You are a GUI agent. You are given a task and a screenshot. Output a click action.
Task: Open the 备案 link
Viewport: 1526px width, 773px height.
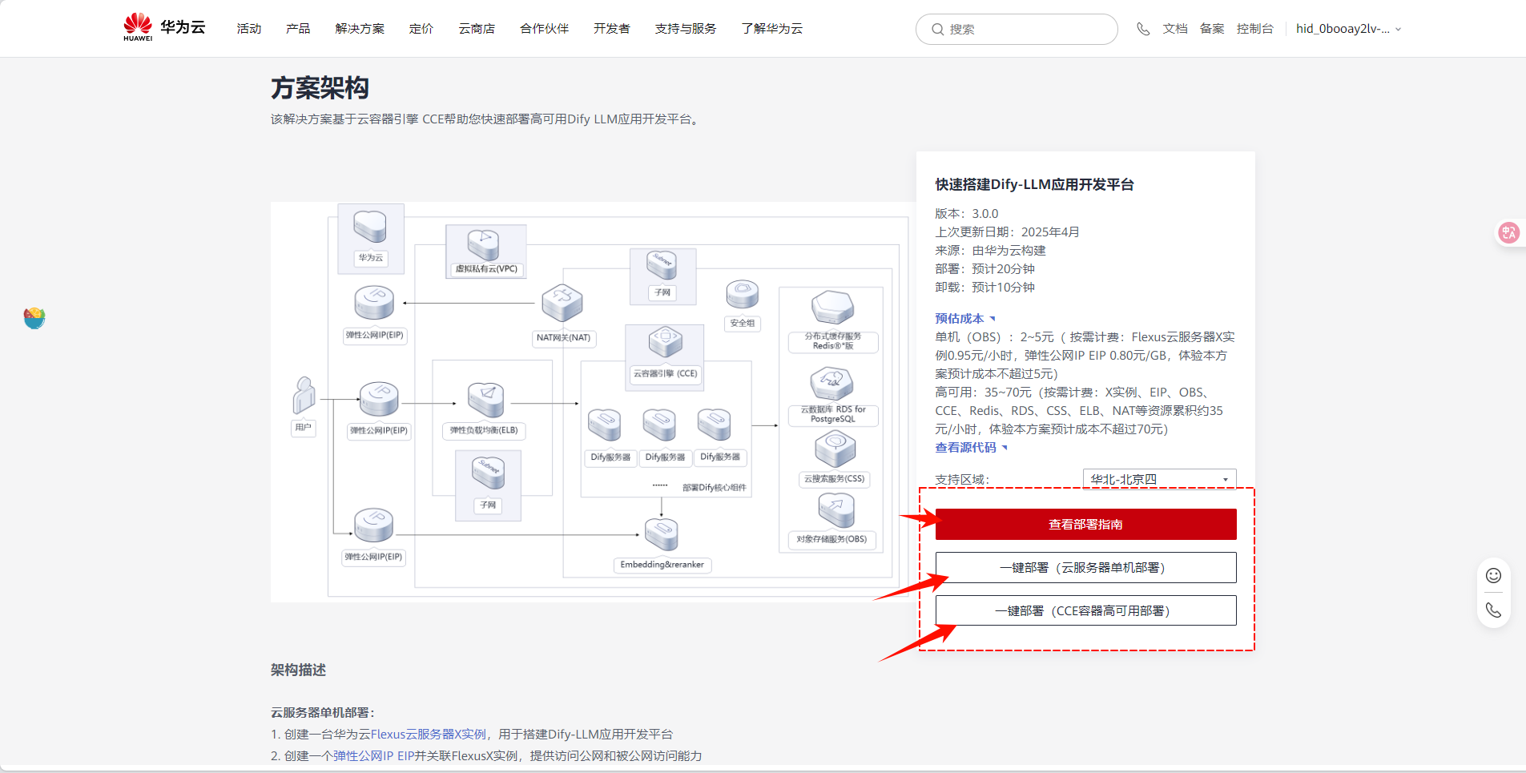tap(1212, 29)
